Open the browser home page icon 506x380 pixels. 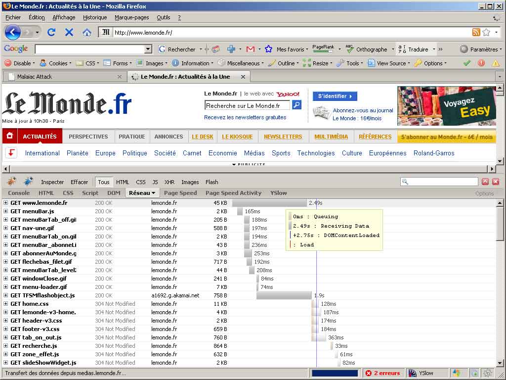coord(87,33)
